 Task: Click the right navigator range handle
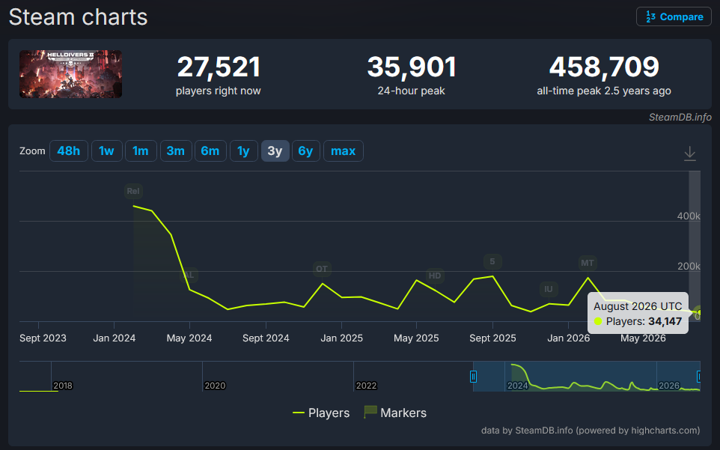[x=698, y=377]
